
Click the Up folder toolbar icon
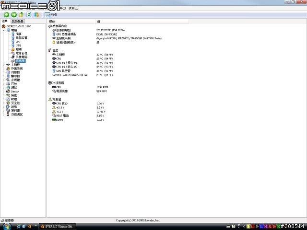click(x=21, y=15)
